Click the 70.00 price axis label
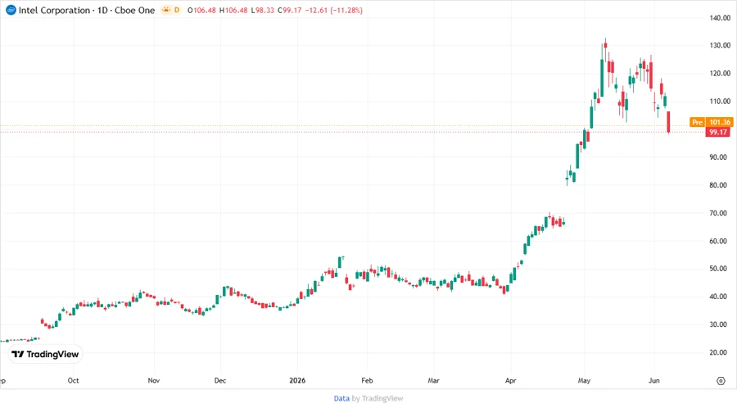This screenshot has width=737, height=408. [719, 213]
